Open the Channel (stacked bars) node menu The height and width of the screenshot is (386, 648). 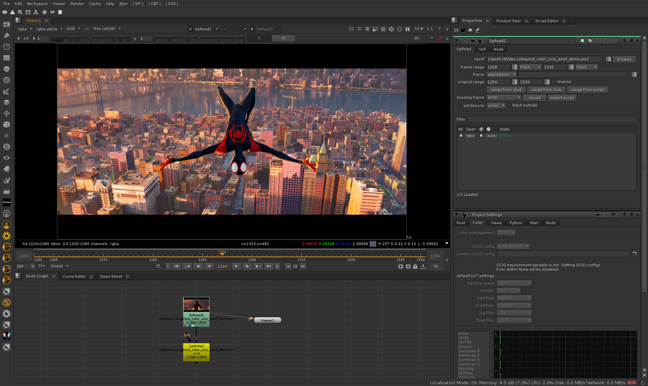coord(6,58)
